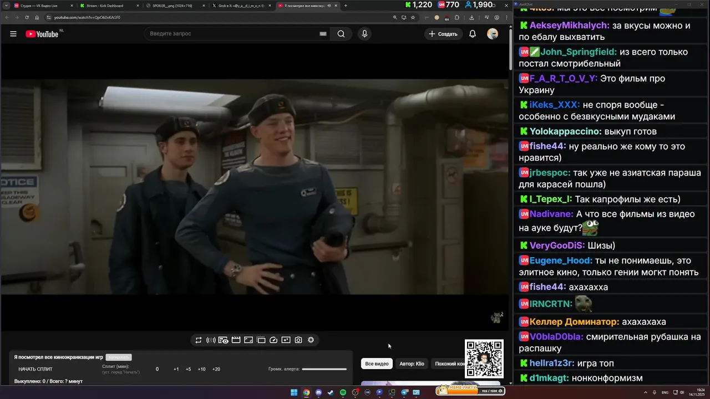Select the Автор: Klio filter chip

coord(412,364)
